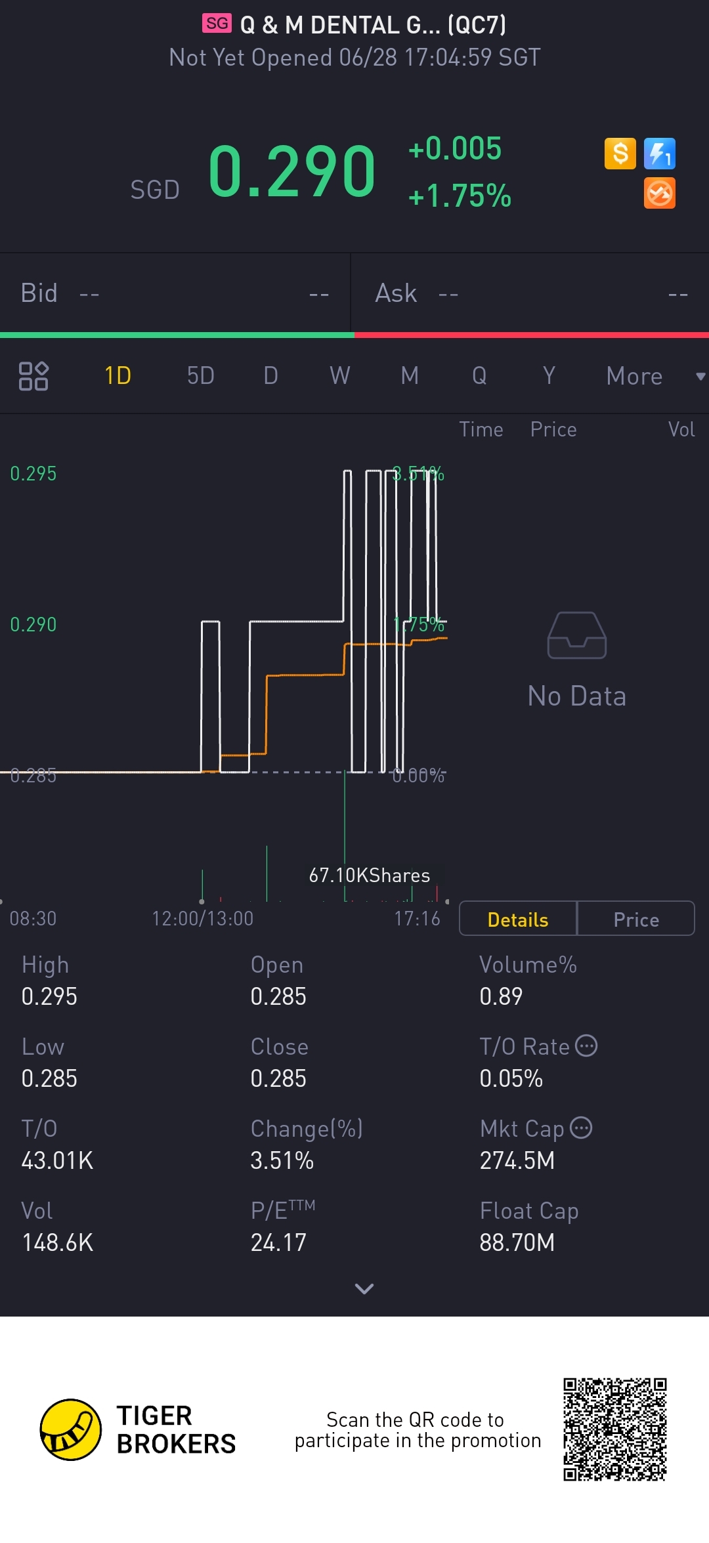The height and width of the screenshot is (1543, 709).
Task: Tap the yellow dollar sign icon
Action: pyautogui.click(x=620, y=154)
